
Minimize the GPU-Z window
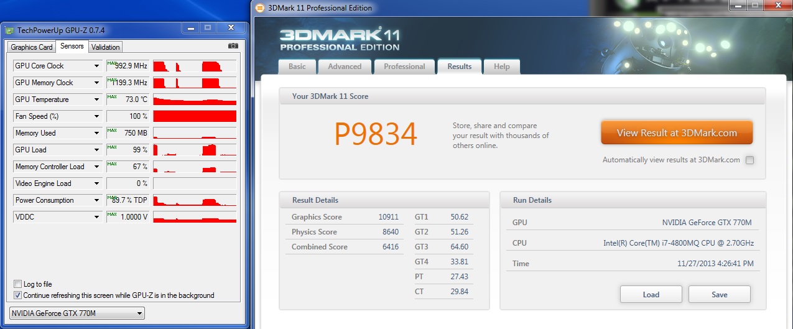190,28
